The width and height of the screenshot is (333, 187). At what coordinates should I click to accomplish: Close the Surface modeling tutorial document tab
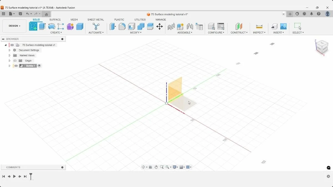pyautogui.click(x=284, y=14)
